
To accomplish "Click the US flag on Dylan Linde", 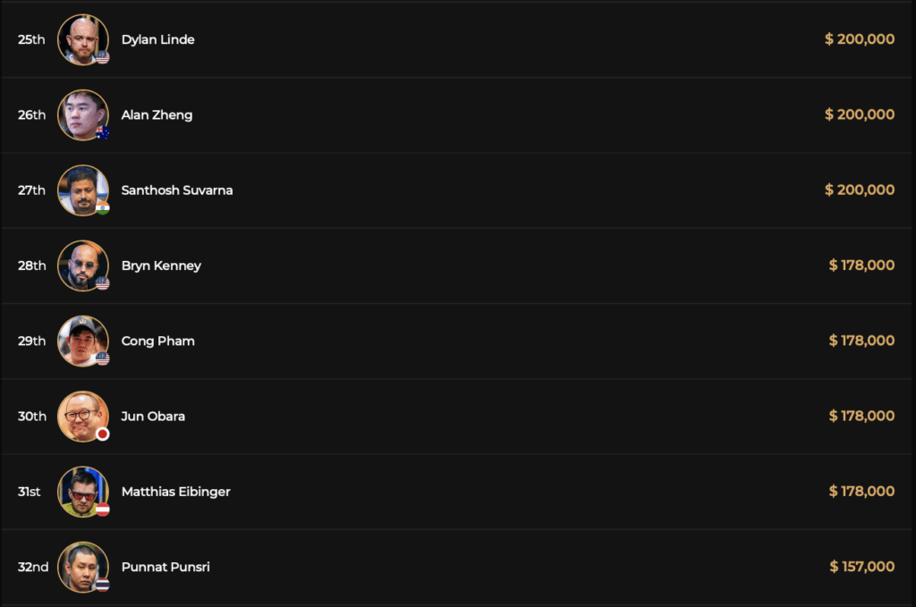I will 103,57.
